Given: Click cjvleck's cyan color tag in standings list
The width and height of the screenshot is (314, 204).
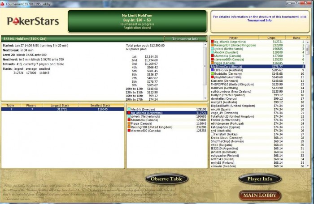Looking at the screenshot, I should (x=212, y=49).
